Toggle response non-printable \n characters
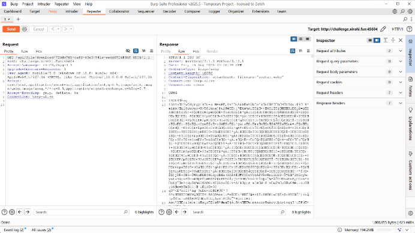Screen dimensions: 415x233 (300, 51)
